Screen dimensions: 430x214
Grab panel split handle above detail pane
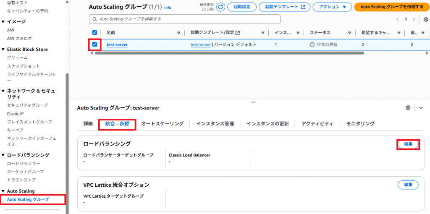click(253, 102)
